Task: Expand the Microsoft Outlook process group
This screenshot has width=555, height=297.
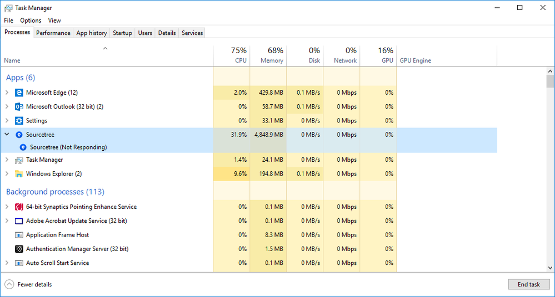Action: pos(7,106)
